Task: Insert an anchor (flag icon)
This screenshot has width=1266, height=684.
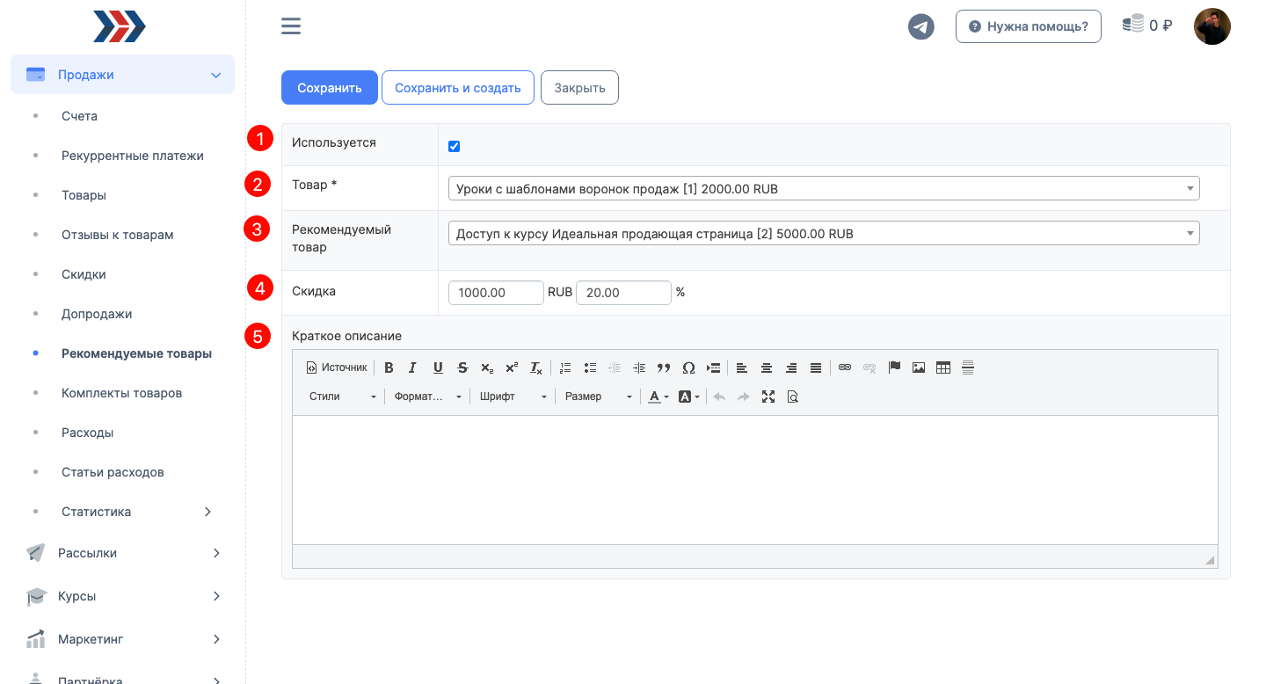Action: click(x=894, y=367)
